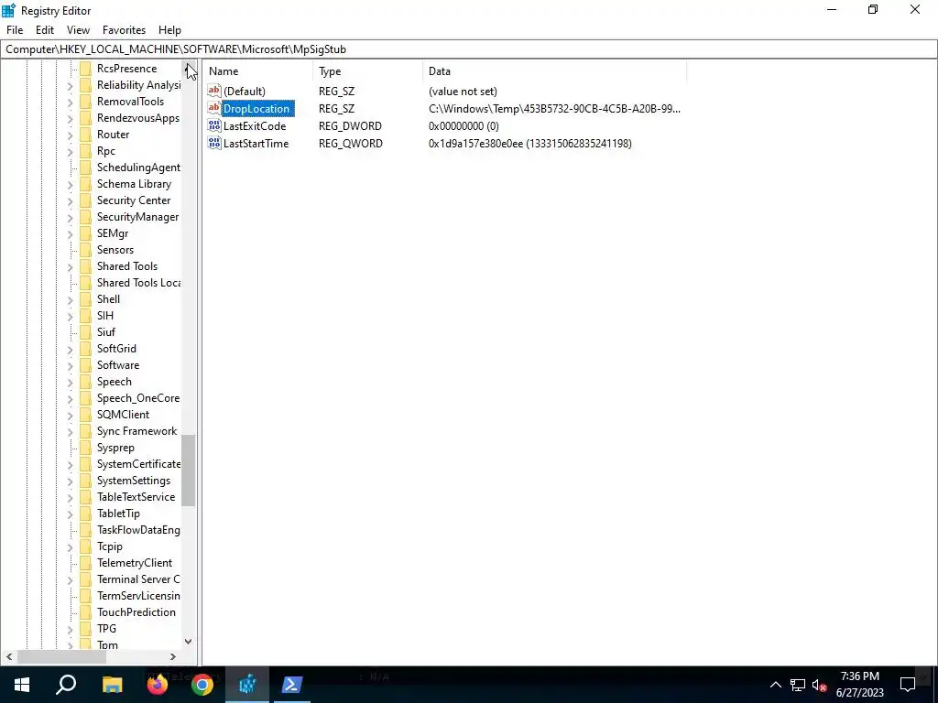Screen dimensions: 938x703
Task: Open the File menu
Action: (x=15, y=30)
